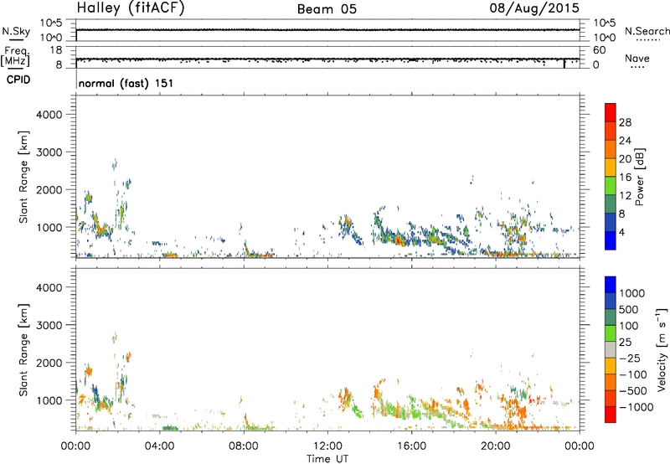This screenshot has height=464, width=670.
Task: Click the "1000" range tick of velocity panel
Action: (49, 400)
